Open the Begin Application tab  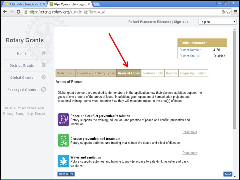(193, 73)
